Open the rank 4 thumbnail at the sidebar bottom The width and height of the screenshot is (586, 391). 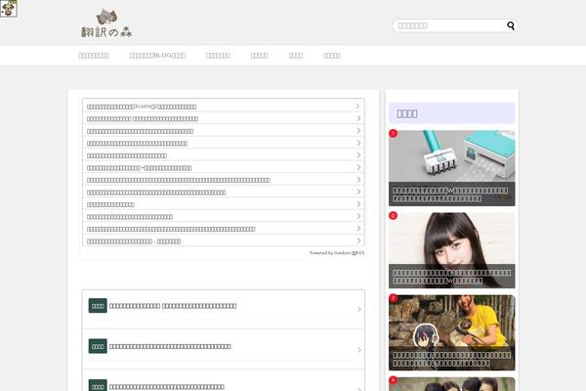pos(452,384)
